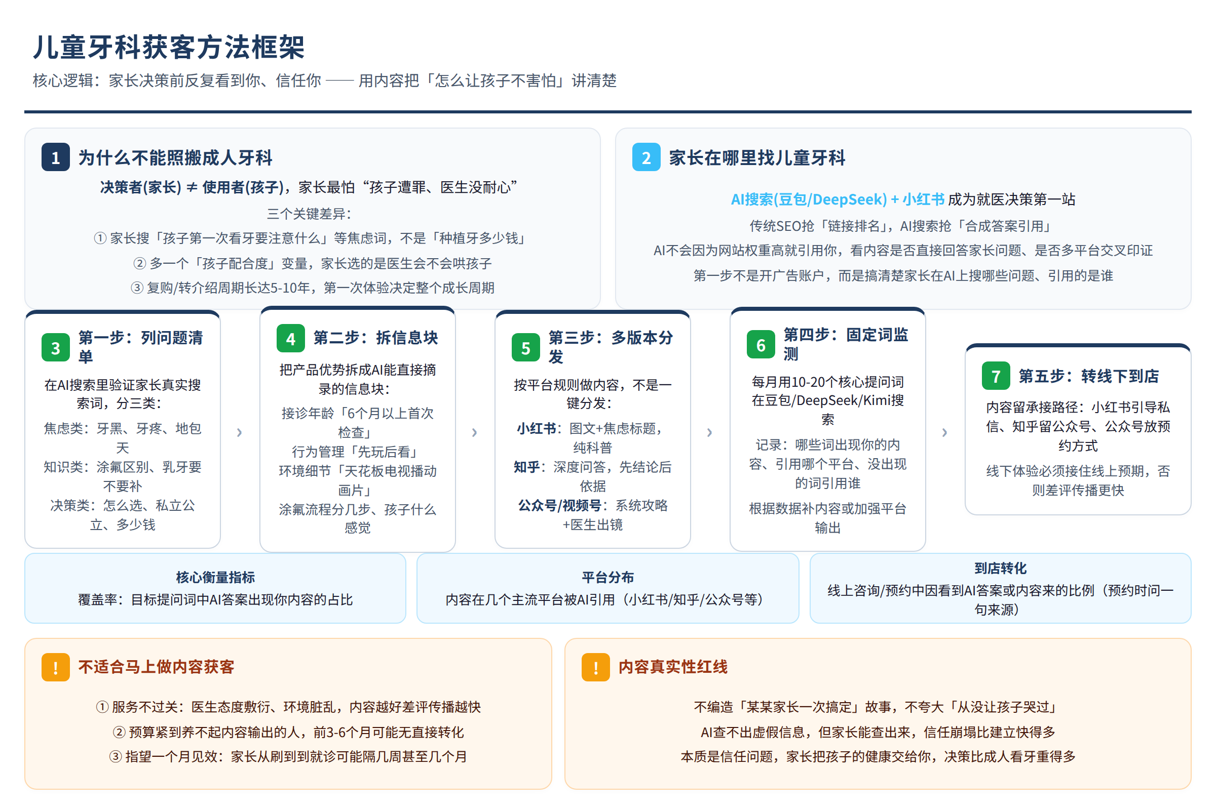Click the line 三个关键差异：
The height and width of the screenshot is (810, 1216).
click(309, 214)
